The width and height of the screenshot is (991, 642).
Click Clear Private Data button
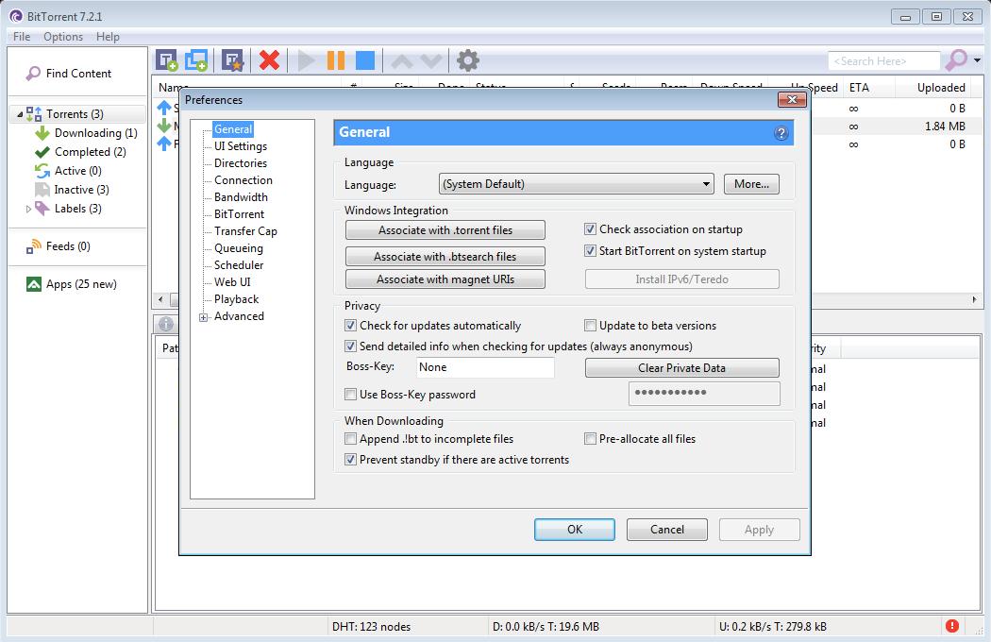point(682,367)
